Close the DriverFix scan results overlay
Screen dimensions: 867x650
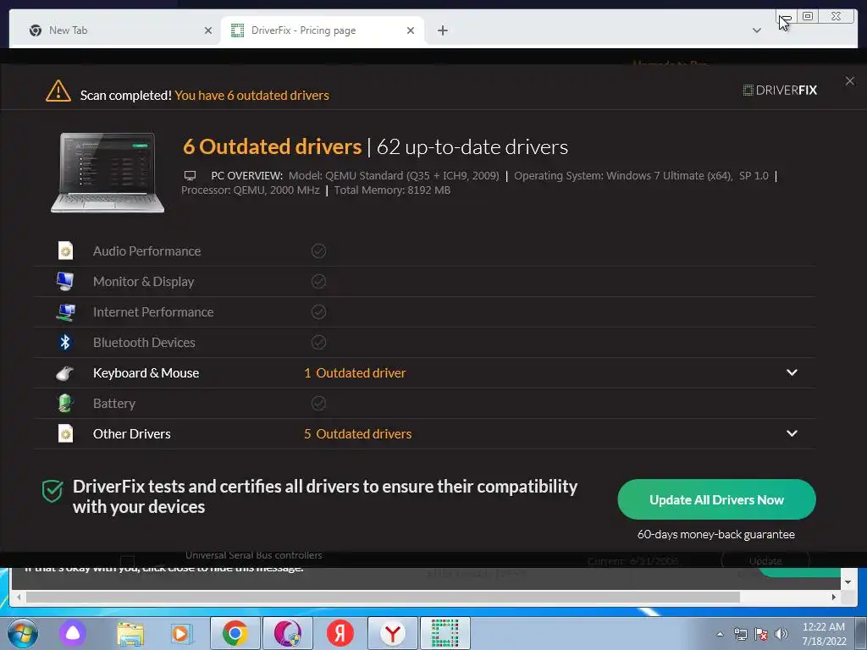(850, 81)
